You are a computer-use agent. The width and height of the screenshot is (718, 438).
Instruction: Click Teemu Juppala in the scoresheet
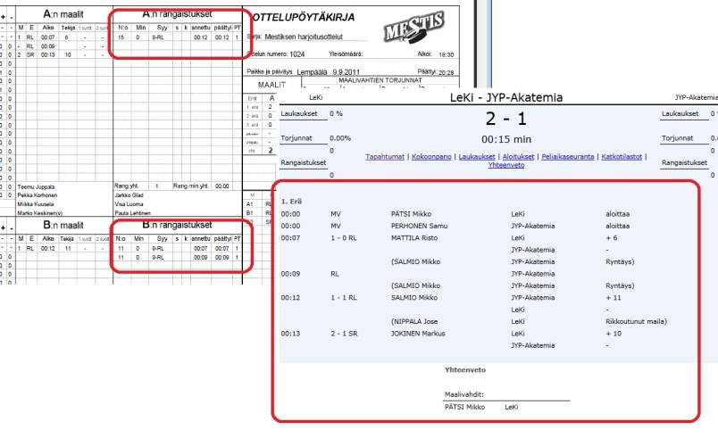pos(36,187)
